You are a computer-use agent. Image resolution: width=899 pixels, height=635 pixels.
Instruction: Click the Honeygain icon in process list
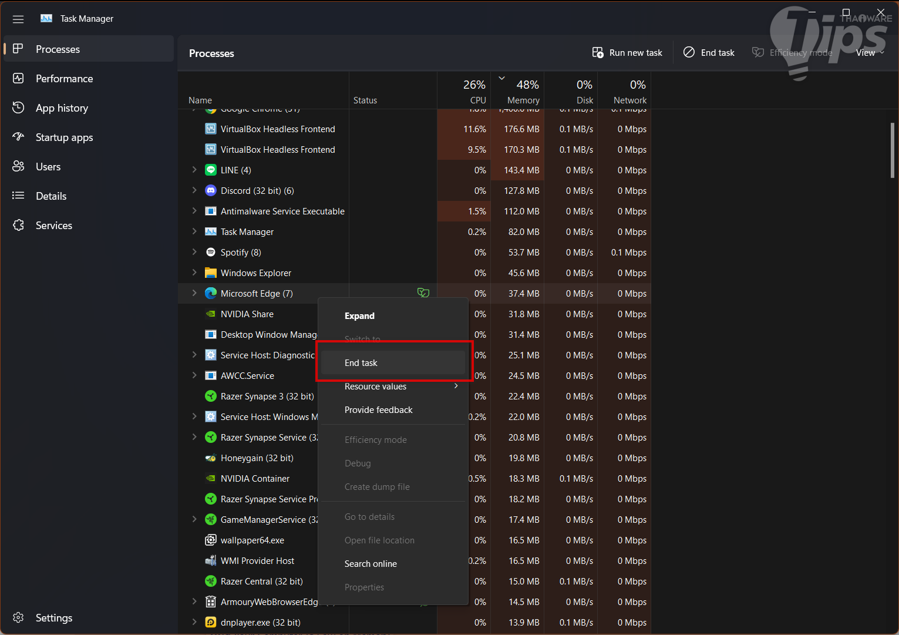click(211, 458)
